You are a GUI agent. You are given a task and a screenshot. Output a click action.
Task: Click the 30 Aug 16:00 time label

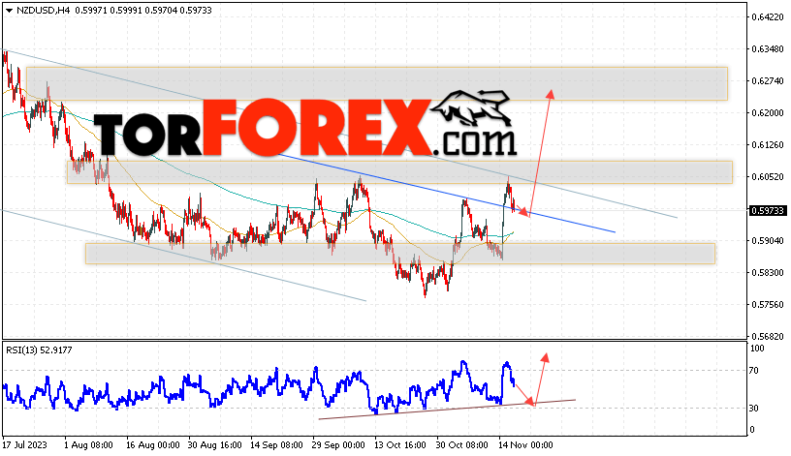[x=214, y=445]
